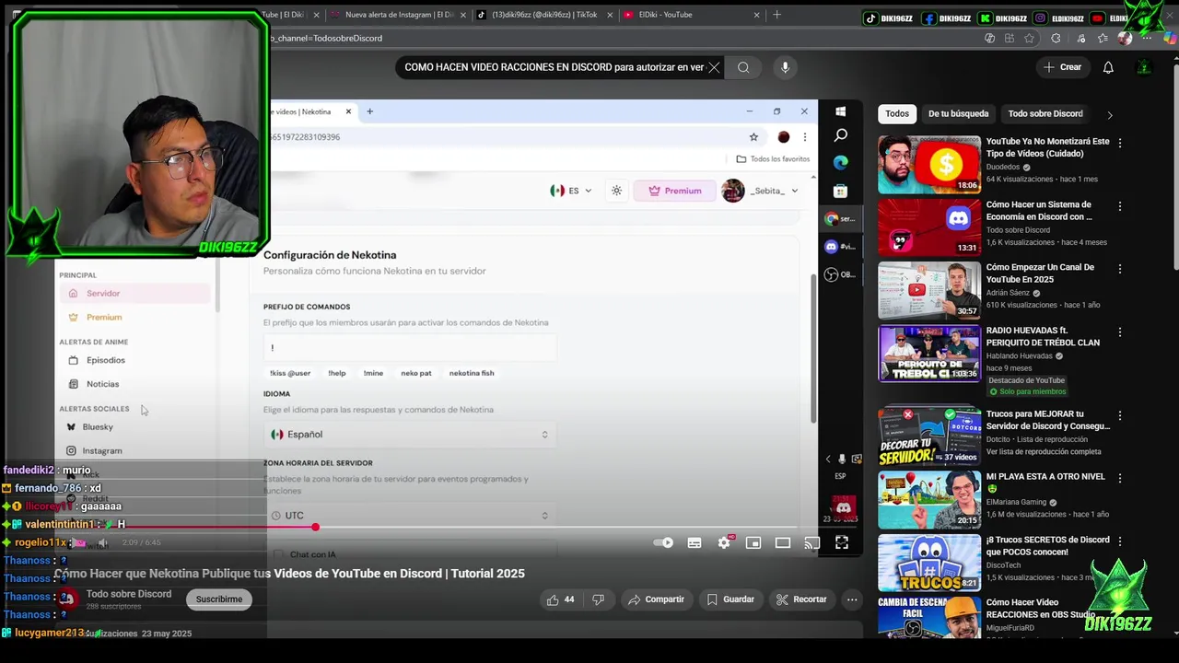Open Cómo Empezar Un Canal video title
The width and height of the screenshot is (1179, 663).
(1040, 273)
